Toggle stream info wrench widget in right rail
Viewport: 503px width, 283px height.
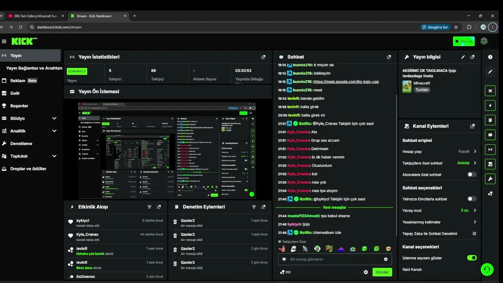(x=490, y=179)
